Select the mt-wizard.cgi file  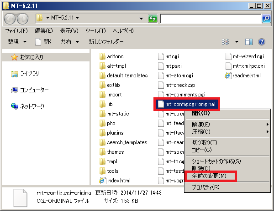(x=245, y=56)
